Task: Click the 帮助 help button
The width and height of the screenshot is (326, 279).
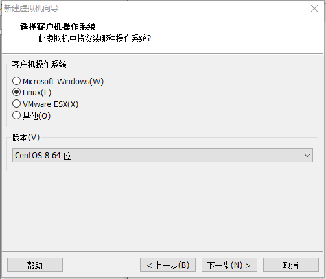Action: [35, 265]
